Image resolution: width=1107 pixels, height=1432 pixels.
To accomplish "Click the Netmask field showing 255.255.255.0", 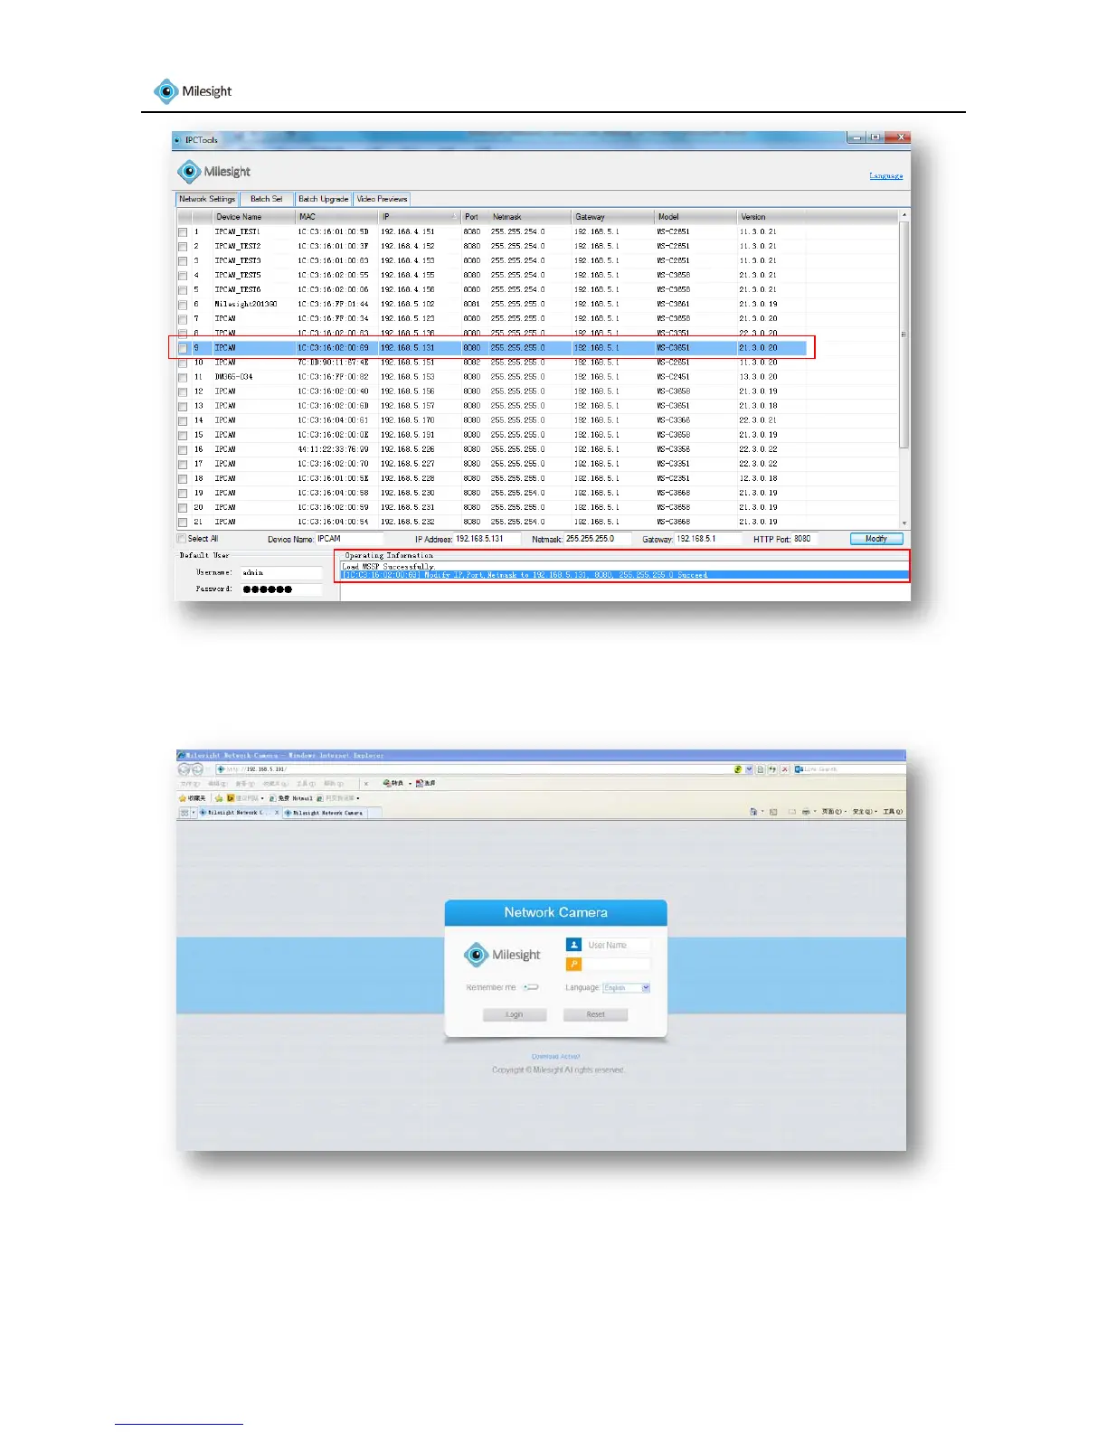I will pos(597,539).
